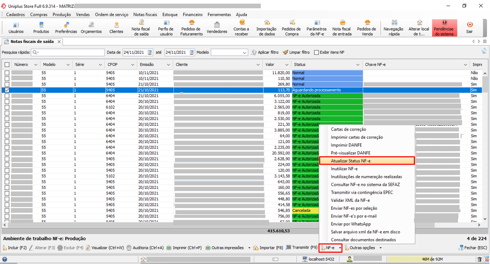490x264 pixels.
Task: Check the row with value 110,50
Action: pyautogui.click(x=7, y=79)
